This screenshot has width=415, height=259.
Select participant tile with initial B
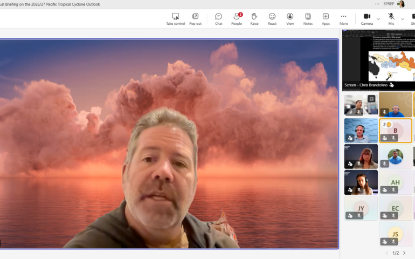pos(396,131)
